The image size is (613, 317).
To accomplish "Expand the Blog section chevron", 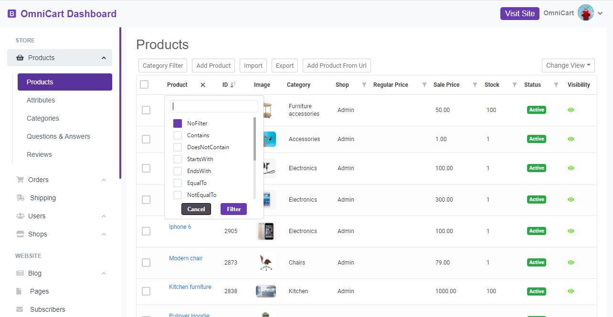I will coord(104,274).
